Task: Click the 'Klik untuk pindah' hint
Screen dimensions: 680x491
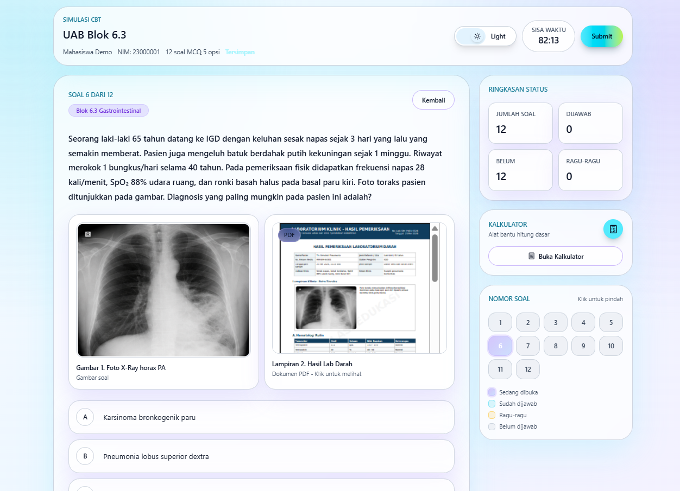Action: (x=600, y=299)
